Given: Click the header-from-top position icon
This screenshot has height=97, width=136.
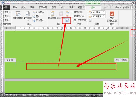Looking at the screenshot, I should pos(90,12).
